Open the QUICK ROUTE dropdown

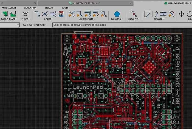[87, 19]
